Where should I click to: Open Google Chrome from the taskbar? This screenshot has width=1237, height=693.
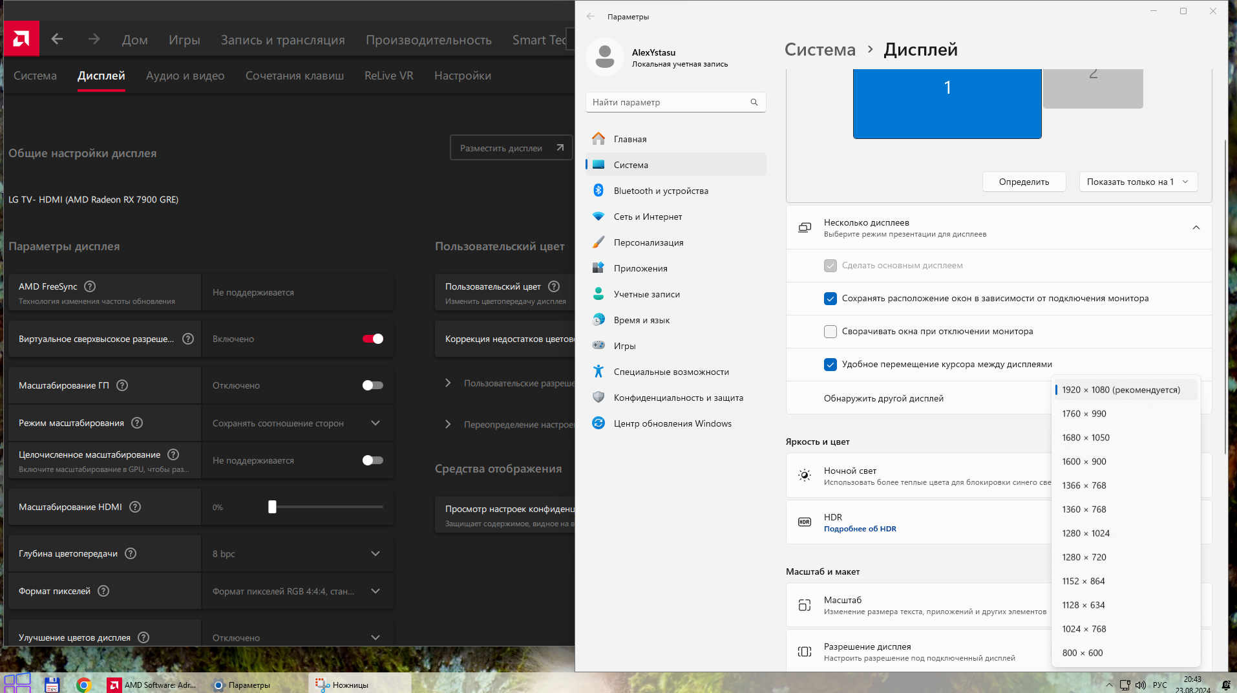(83, 685)
